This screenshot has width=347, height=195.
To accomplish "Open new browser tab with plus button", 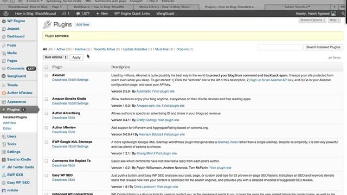I will click(x=335, y=7).
